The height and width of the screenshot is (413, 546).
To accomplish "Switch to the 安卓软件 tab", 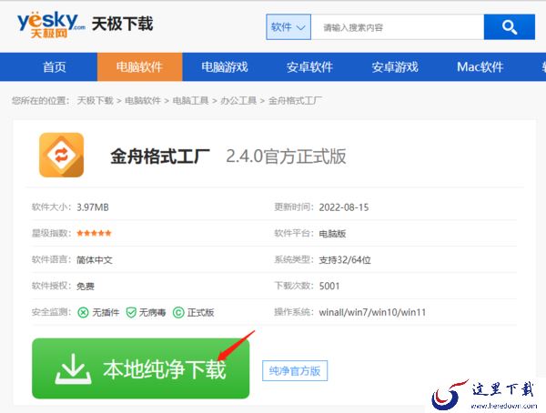I will click(x=309, y=66).
